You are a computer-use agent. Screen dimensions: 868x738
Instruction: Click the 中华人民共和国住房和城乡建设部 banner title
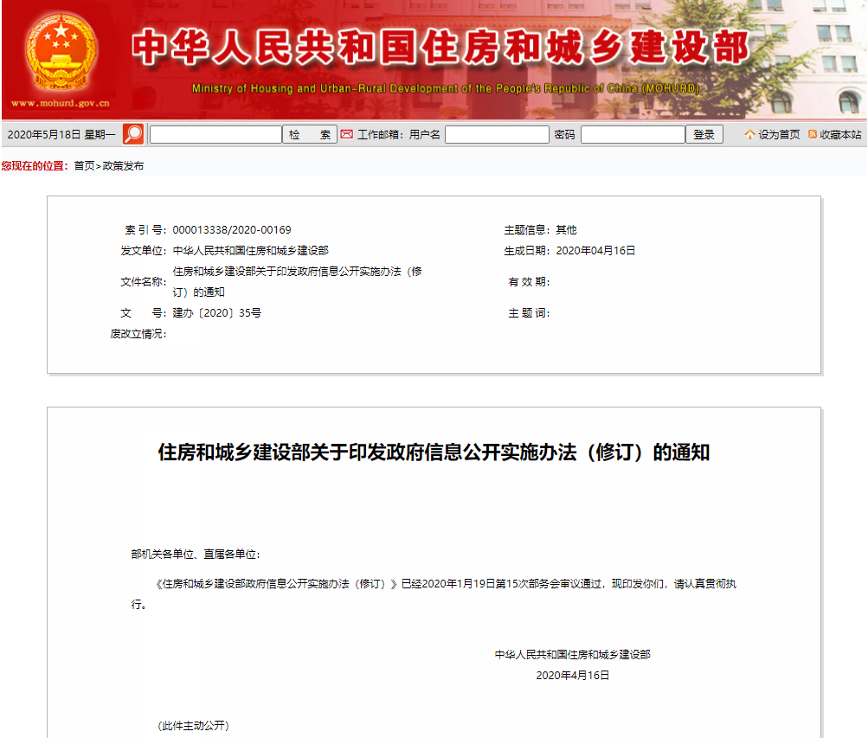click(441, 49)
